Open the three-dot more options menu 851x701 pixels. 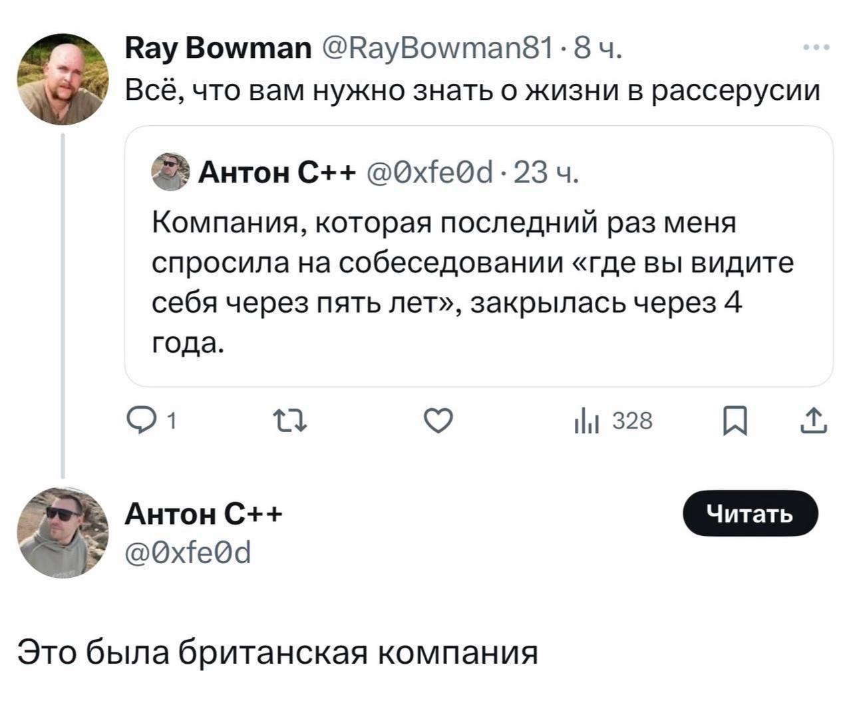[816, 48]
